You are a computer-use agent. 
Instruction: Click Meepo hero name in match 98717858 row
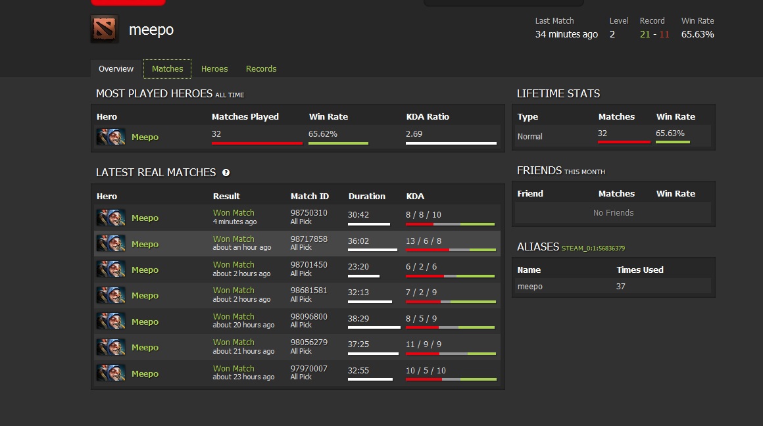point(145,244)
